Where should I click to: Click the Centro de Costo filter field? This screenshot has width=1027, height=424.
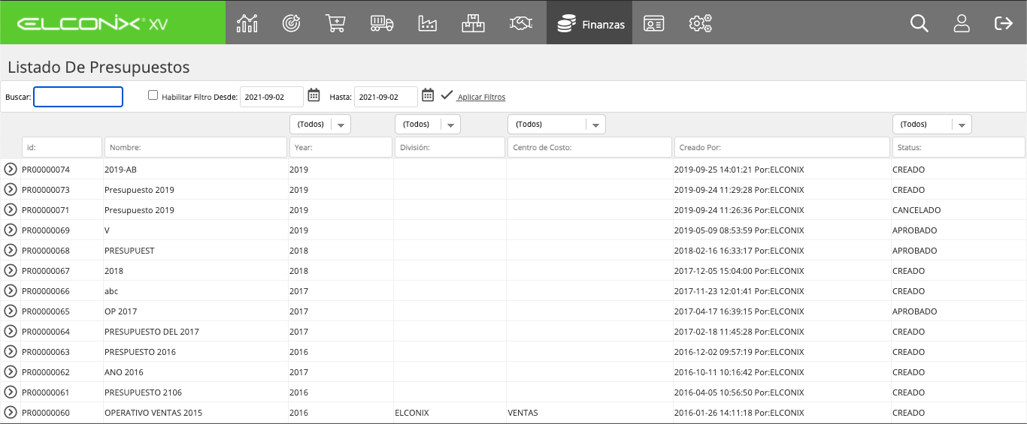tap(589, 148)
